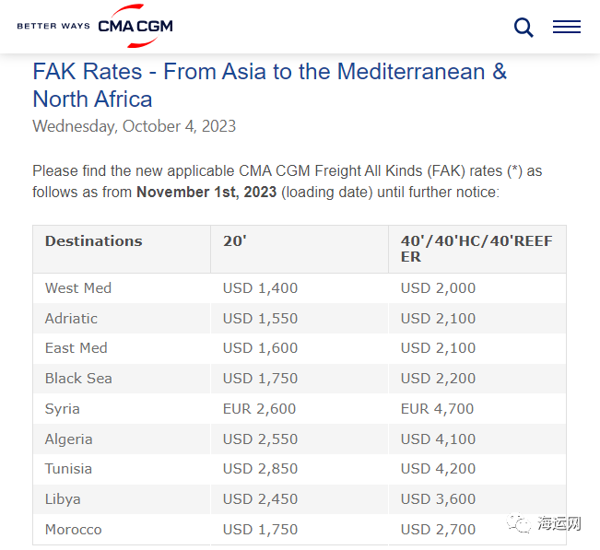Click the Black Sea USD 2,200 rate
This screenshot has height=550, width=600.
click(438, 379)
